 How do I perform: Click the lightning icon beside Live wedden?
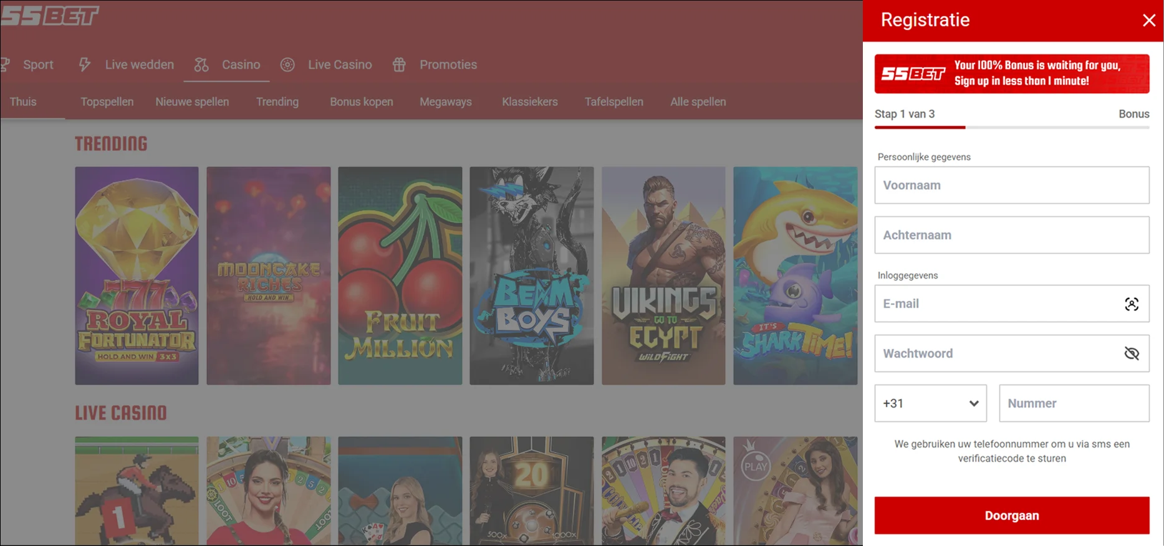(85, 64)
